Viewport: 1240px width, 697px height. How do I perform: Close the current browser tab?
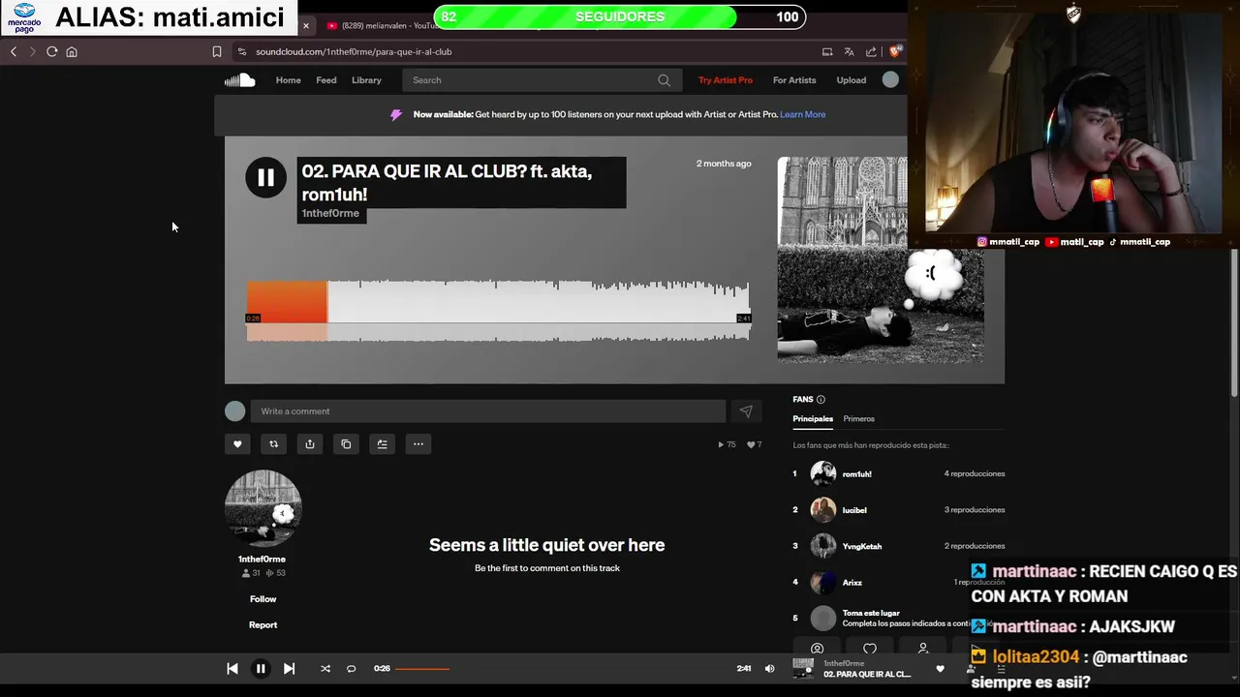click(306, 25)
